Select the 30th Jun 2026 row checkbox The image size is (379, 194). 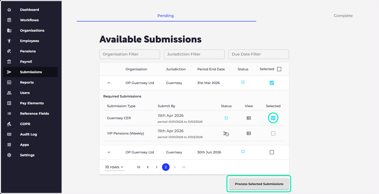[272, 152]
